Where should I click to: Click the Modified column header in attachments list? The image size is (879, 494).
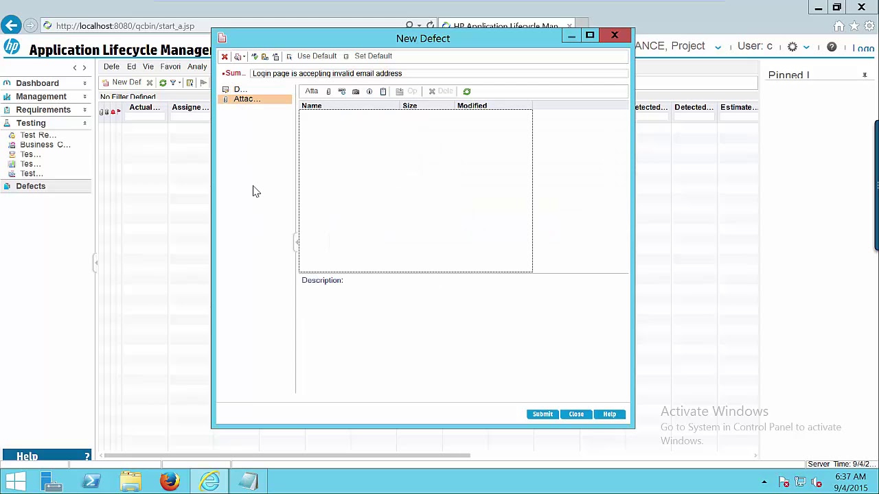(x=494, y=106)
